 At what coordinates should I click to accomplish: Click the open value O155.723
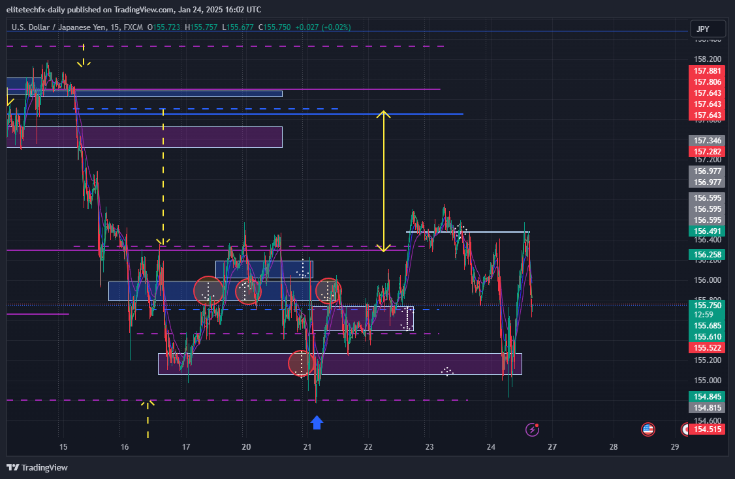pos(164,27)
